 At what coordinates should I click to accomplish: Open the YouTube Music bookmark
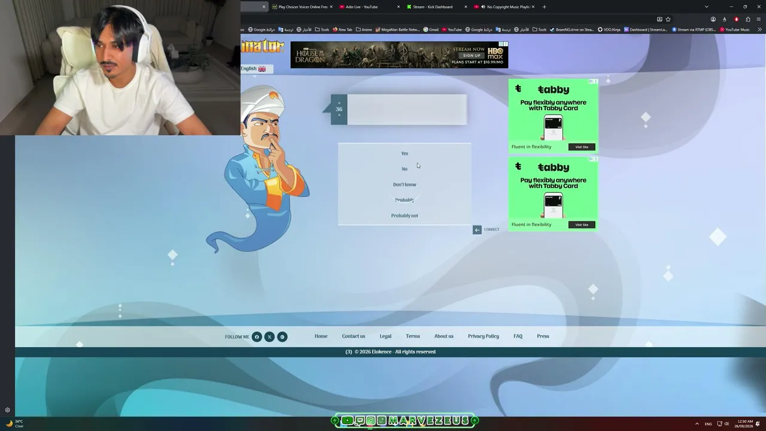pos(735,29)
